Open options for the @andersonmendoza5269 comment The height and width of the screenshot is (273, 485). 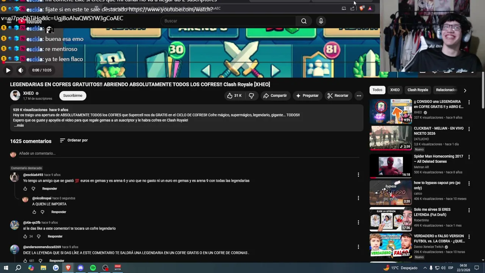click(358, 247)
